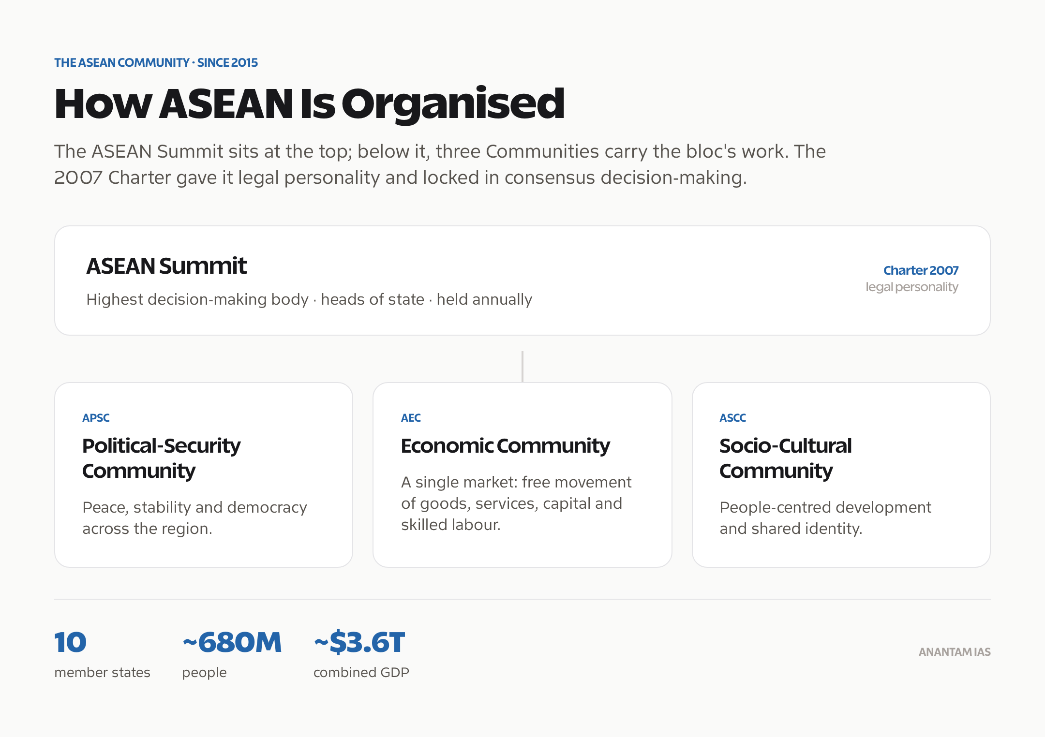The width and height of the screenshot is (1045, 738).
Task: Click 'THE ASEAN COMMUNITY · SINCE 2015' header
Action: pyautogui.click(x=156, y=63)
